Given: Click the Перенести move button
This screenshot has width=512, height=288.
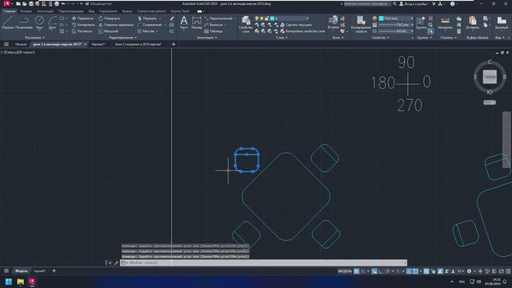Looking at the screenshot, I should point(82,18).
